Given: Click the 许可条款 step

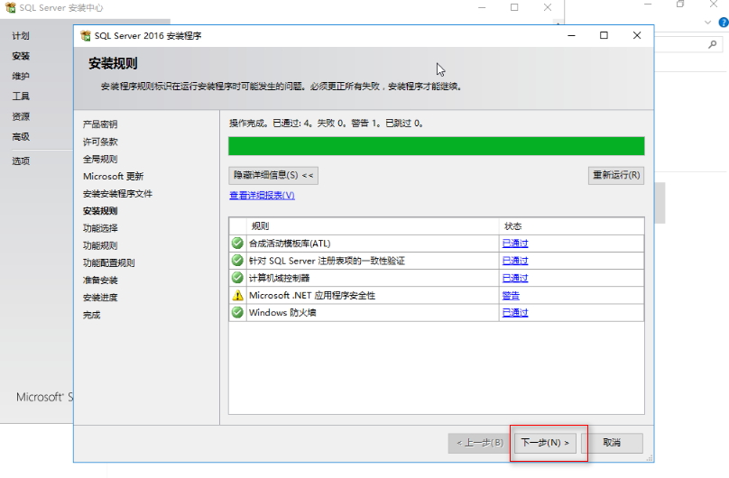Looking at the screenshot, I should point(100,142).
